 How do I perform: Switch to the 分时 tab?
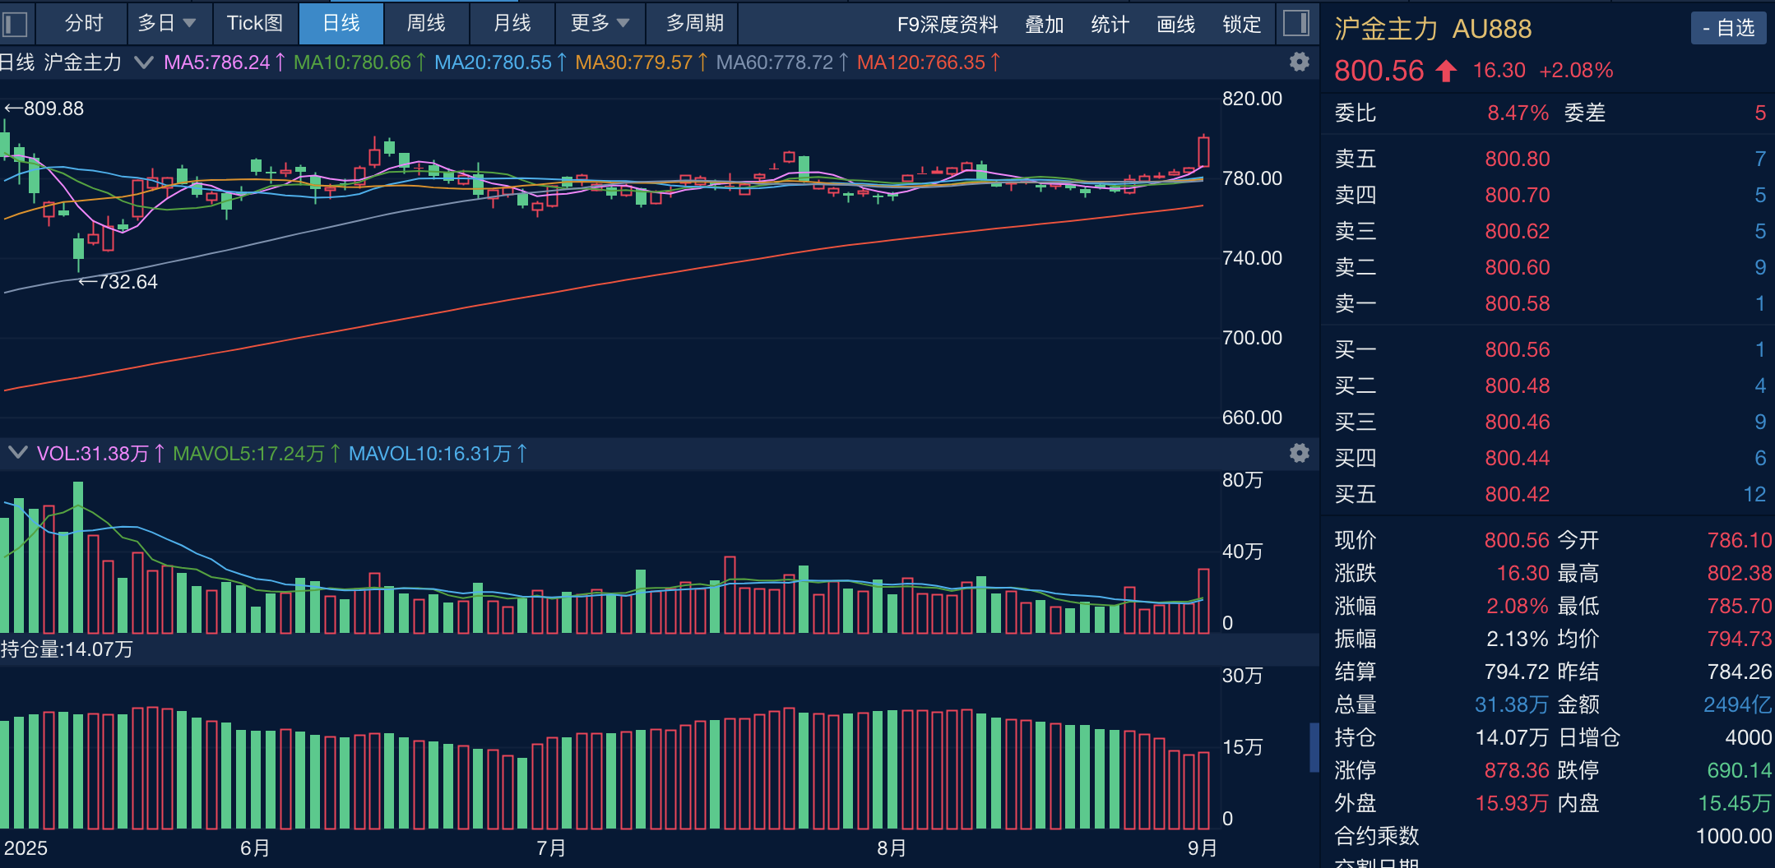[x=84, y=23]
